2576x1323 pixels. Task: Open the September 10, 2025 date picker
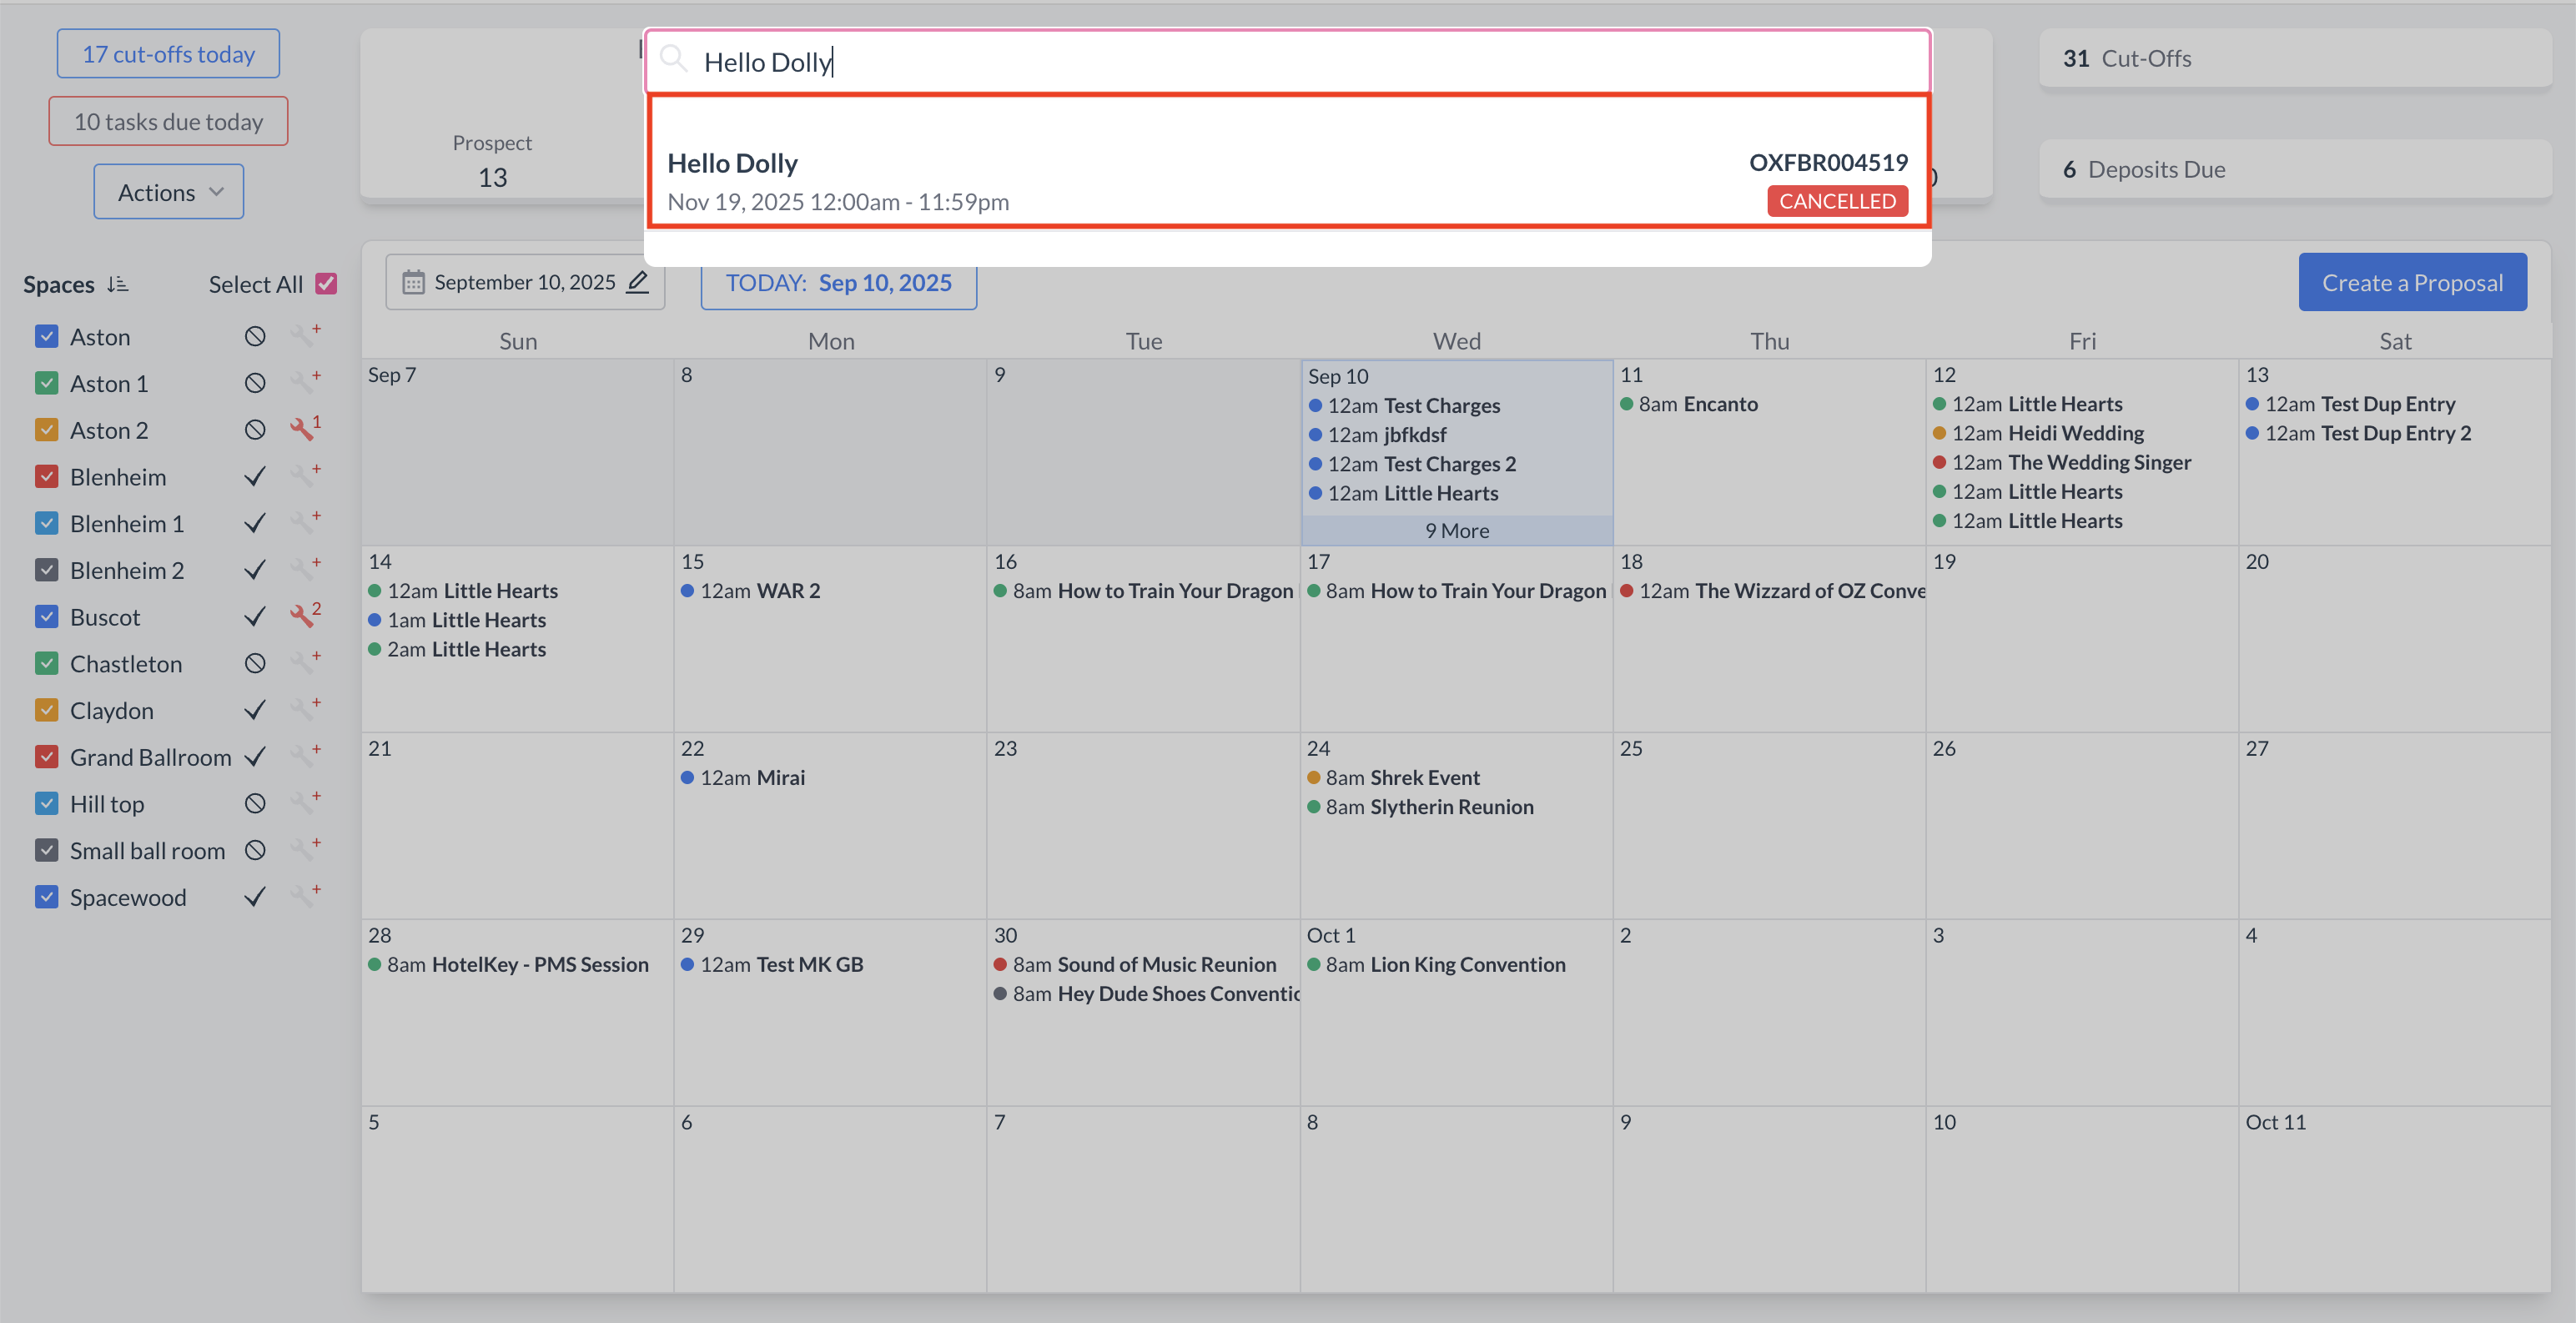click(523, 283)
